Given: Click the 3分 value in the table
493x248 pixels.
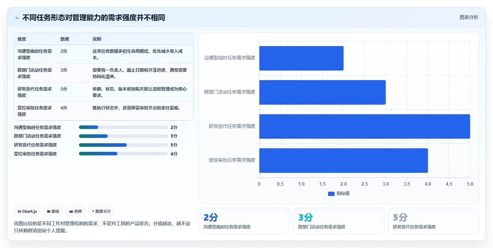Looking at the screenshot, I should click(64, 70).
